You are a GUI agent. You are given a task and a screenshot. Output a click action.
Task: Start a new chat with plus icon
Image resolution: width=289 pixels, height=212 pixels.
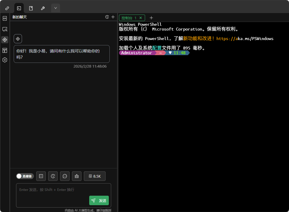[x=113, y=17]
